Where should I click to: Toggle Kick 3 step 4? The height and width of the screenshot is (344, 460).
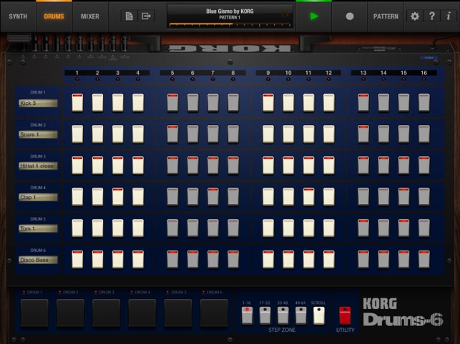tap(138, 103)
